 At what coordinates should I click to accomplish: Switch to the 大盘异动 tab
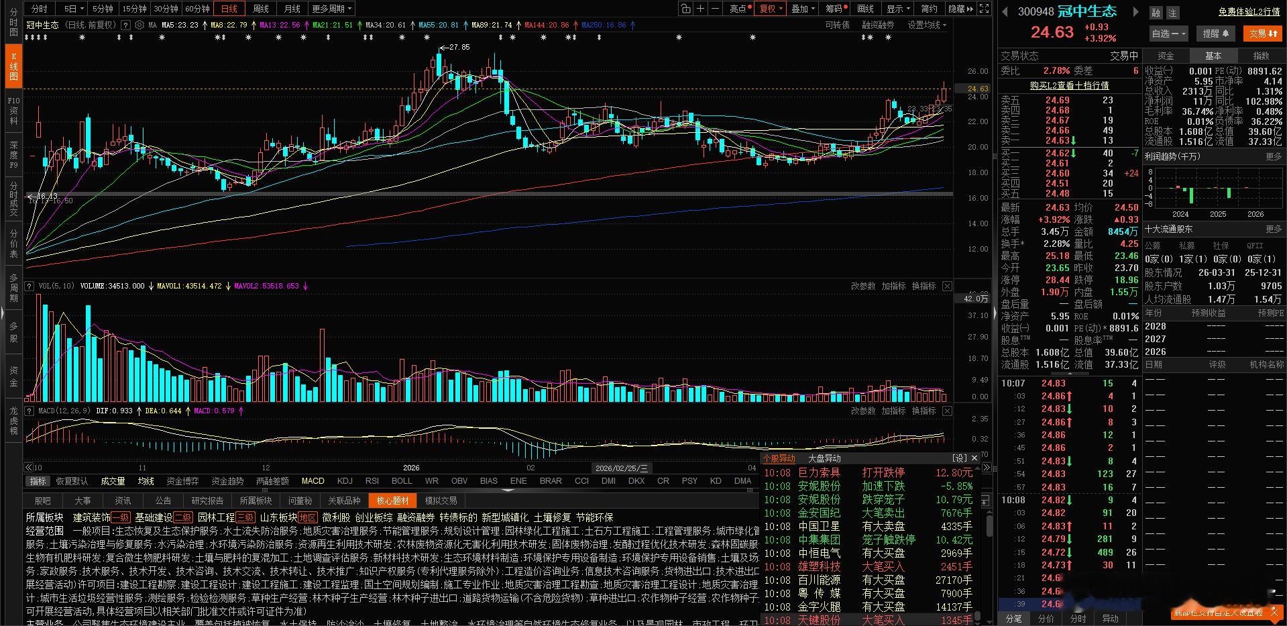pos(824,458)
